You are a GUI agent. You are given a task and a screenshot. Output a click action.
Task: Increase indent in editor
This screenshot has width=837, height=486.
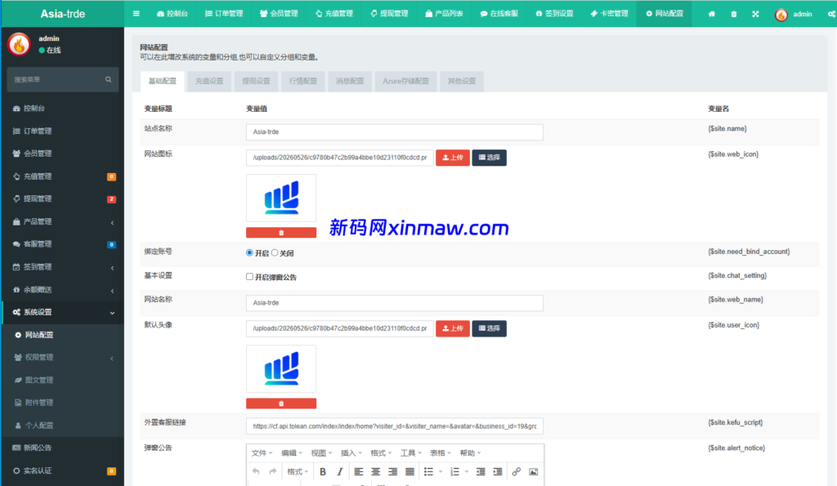(498, 471)
